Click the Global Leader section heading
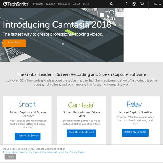This screenshot has height=163, width=163. 81,74
